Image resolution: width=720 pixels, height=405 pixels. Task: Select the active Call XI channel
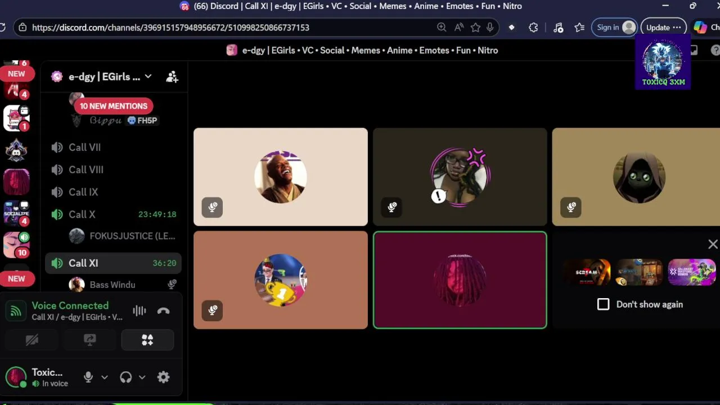(x=113, y=263)
